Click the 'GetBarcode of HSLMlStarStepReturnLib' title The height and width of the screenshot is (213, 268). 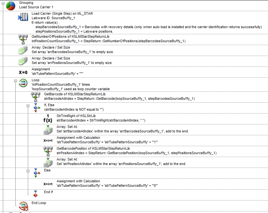(x=75, y=94)
